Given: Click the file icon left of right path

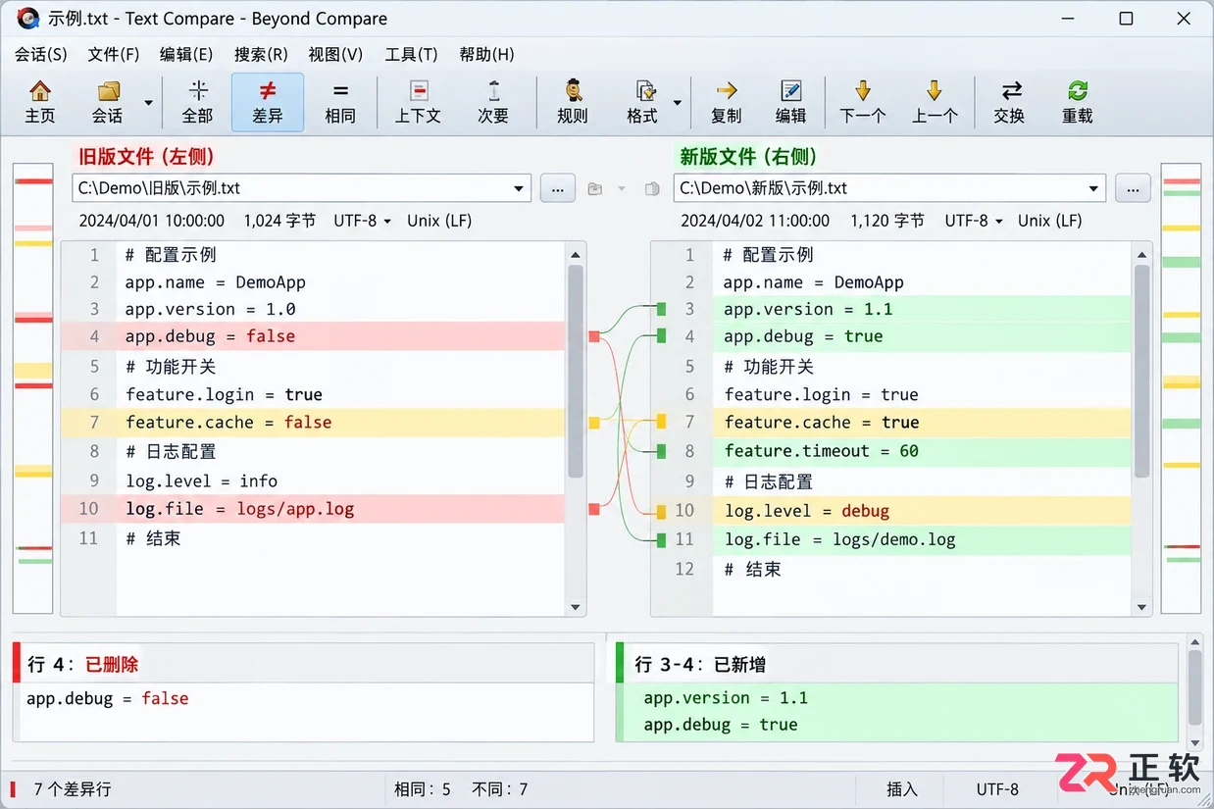Looking at the screenshot, I should click(x=652, y=189).
